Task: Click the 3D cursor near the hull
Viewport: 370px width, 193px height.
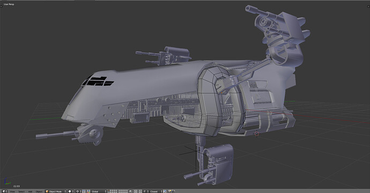Action: click(257, 134)
